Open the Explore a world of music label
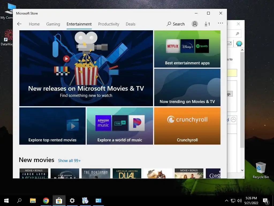 pos(120,140)
